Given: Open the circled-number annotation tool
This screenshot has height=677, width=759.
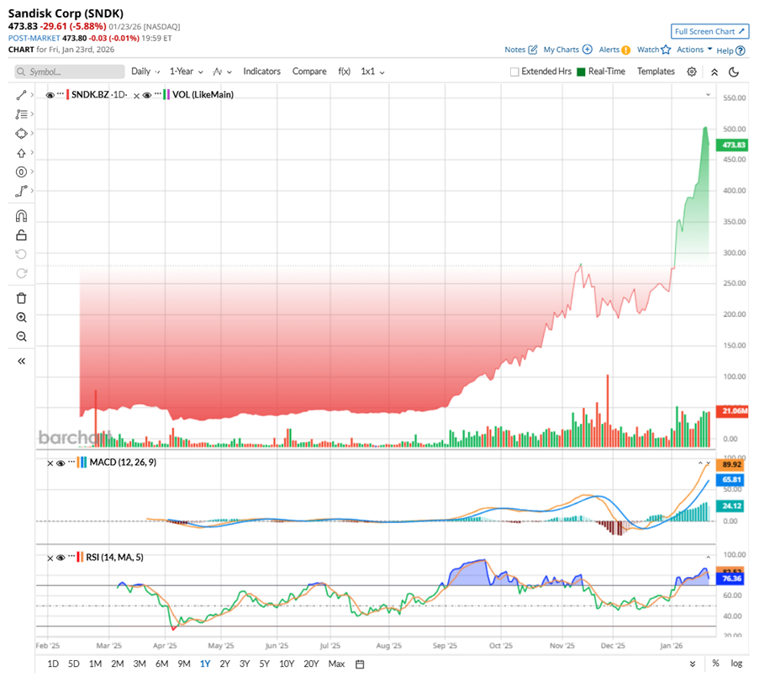Looking at the screenshot, I should click(x=21, y=172).
